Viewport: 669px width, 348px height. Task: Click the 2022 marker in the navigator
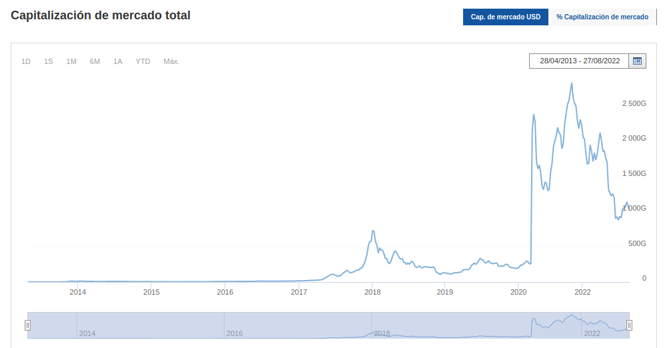592,333
